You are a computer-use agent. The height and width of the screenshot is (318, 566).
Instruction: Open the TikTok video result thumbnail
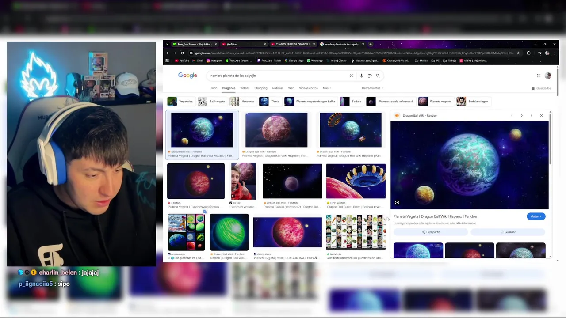(243, 181)
